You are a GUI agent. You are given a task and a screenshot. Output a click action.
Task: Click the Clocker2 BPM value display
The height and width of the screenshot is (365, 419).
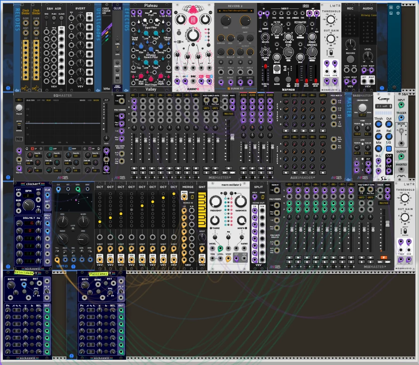coord(28,195)
